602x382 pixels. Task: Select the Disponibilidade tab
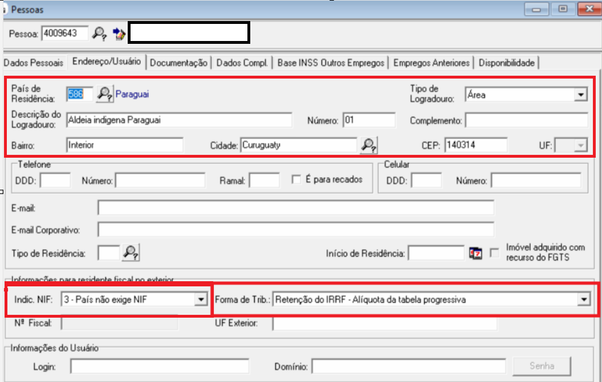(506, 63)
